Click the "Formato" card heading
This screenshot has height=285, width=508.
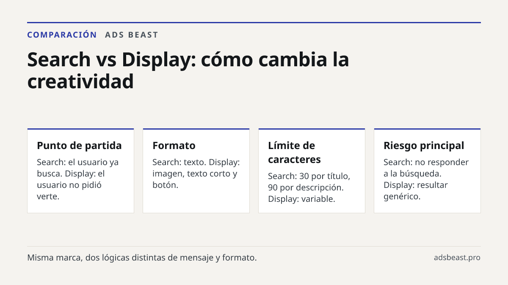click(174, 146)
